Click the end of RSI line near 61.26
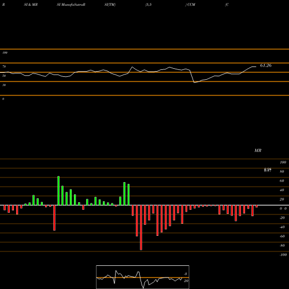The width and height of the screenshot is (289, 289). click(x=256, y=66)
